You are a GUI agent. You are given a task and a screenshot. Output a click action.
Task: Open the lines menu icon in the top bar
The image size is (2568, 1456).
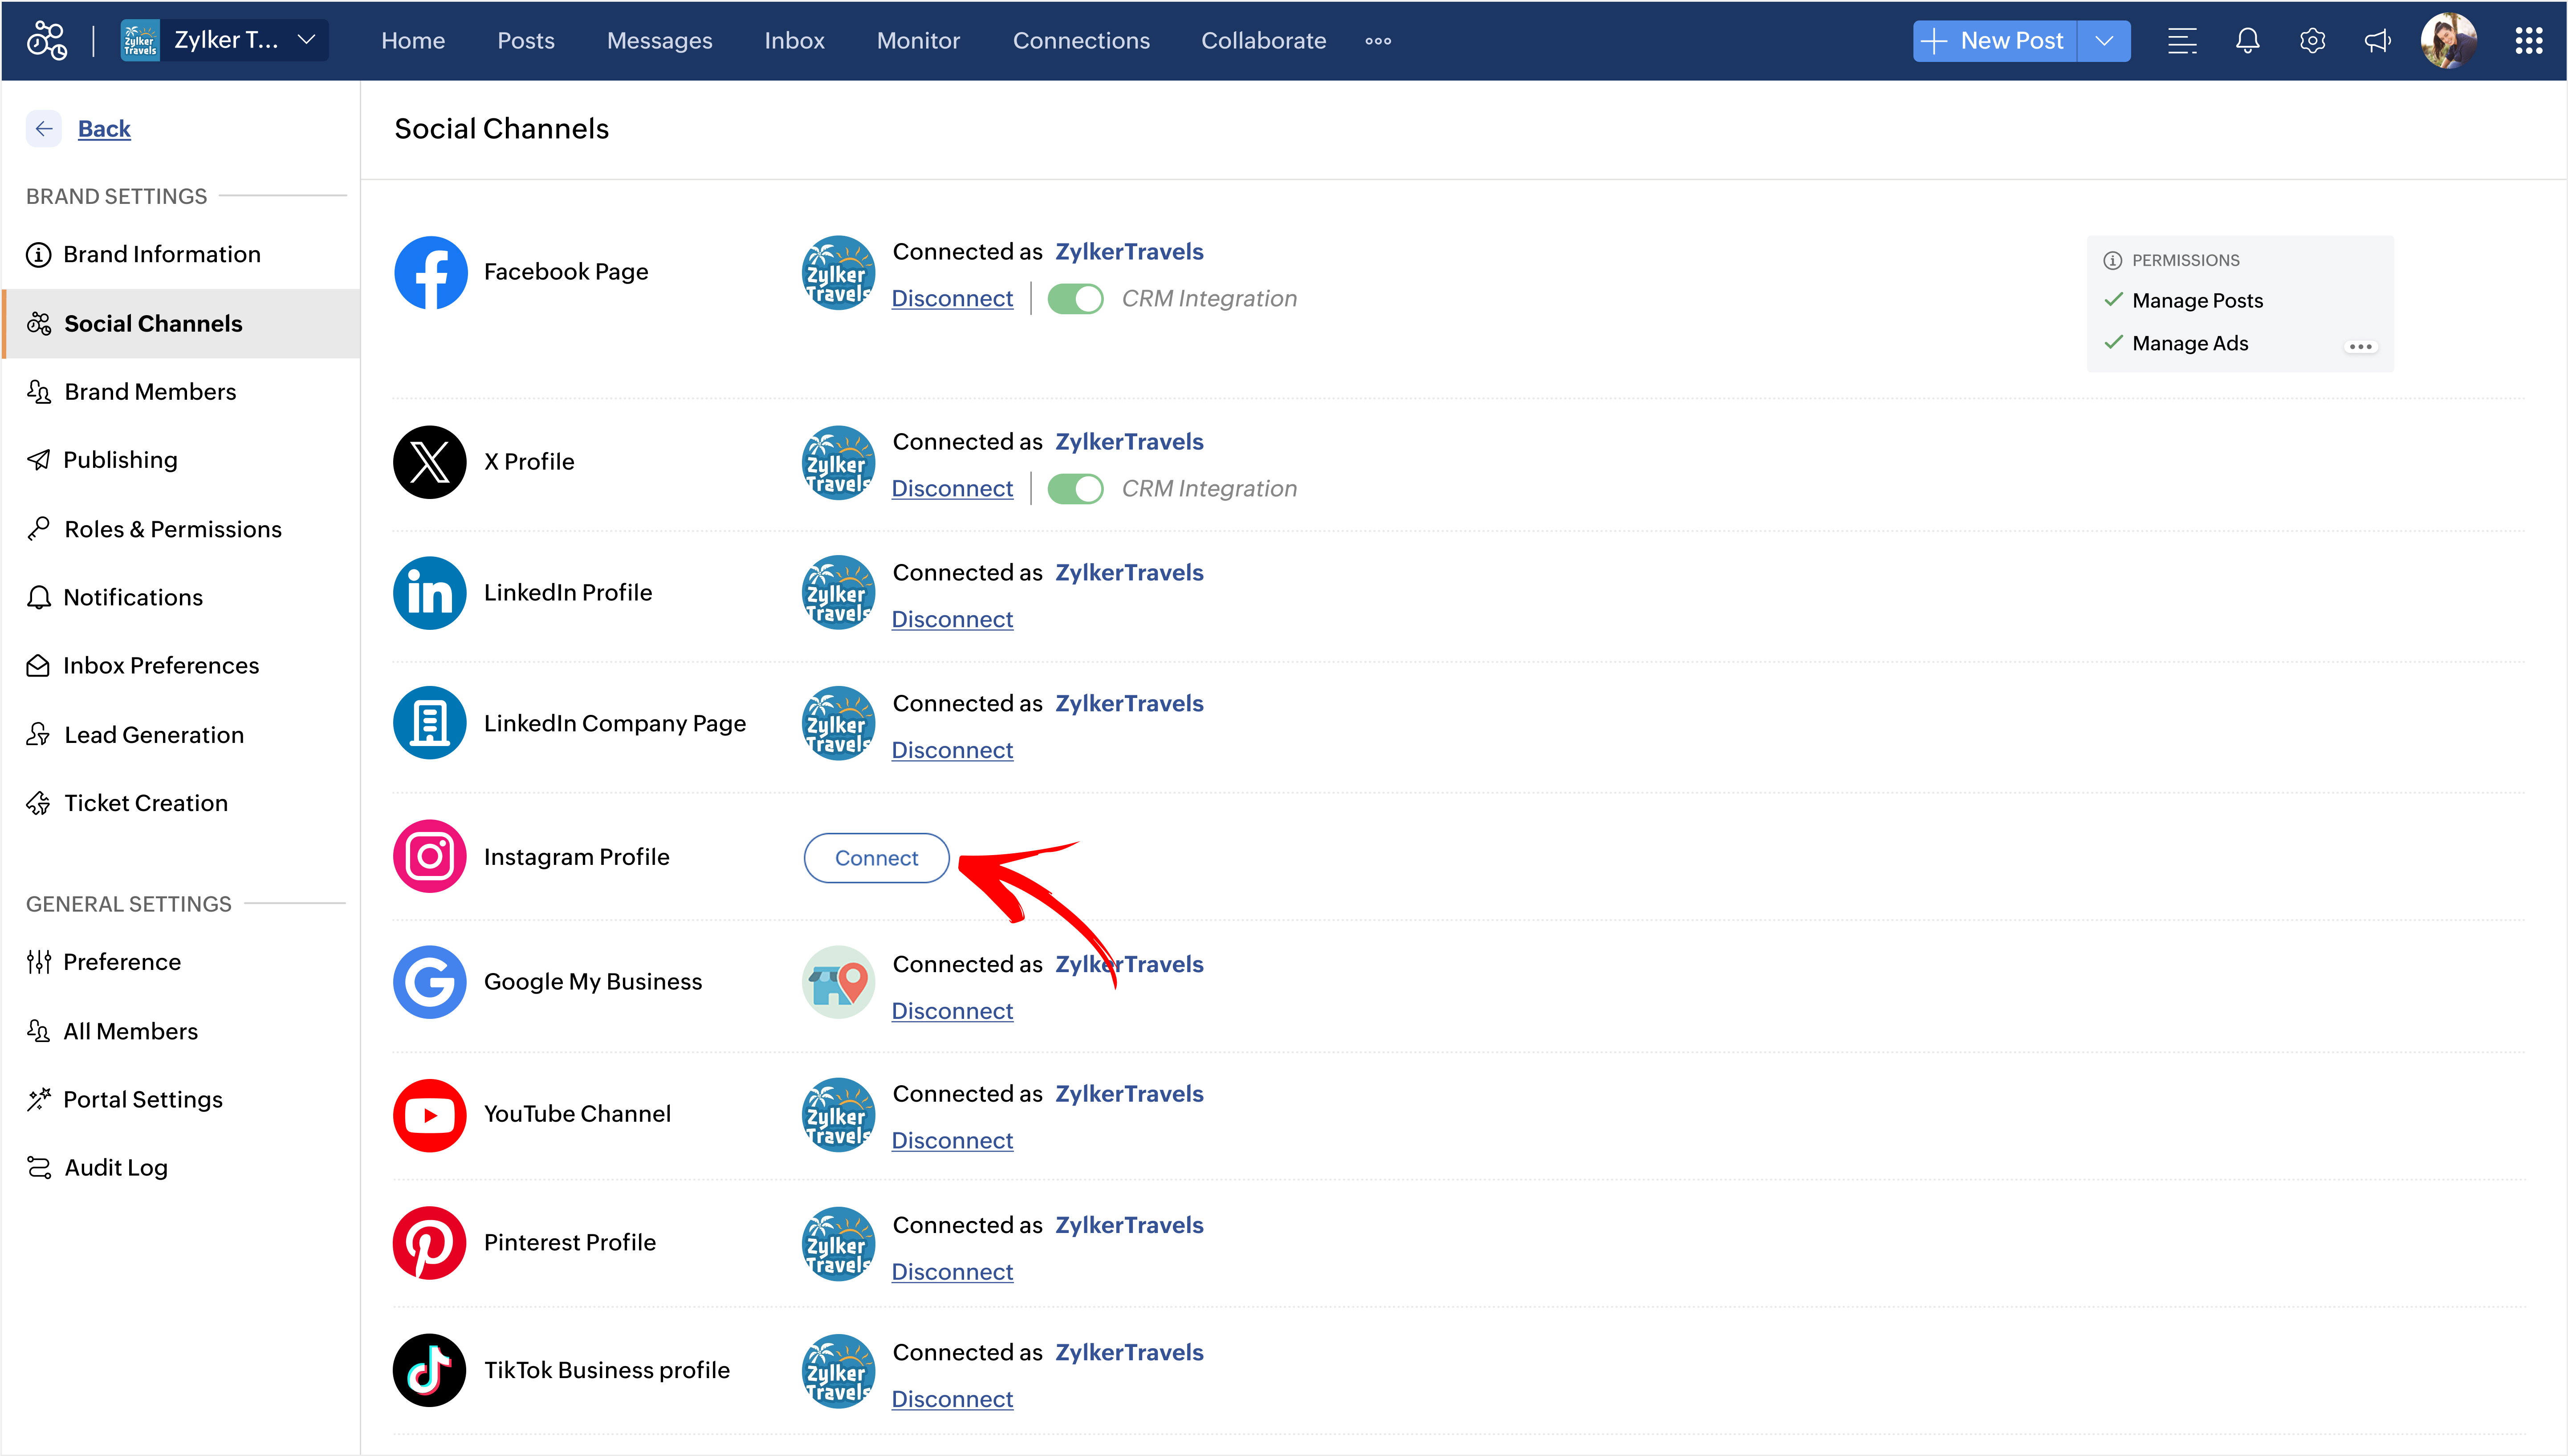pos(2182,41)
